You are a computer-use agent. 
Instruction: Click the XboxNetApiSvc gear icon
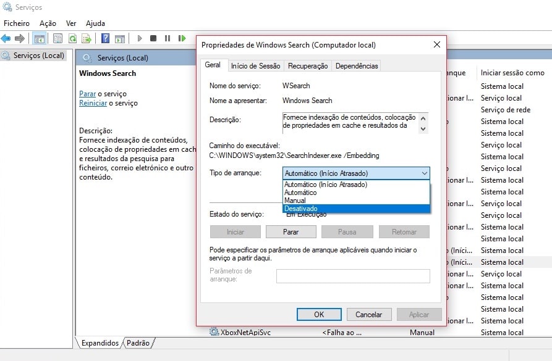point(214,332)
